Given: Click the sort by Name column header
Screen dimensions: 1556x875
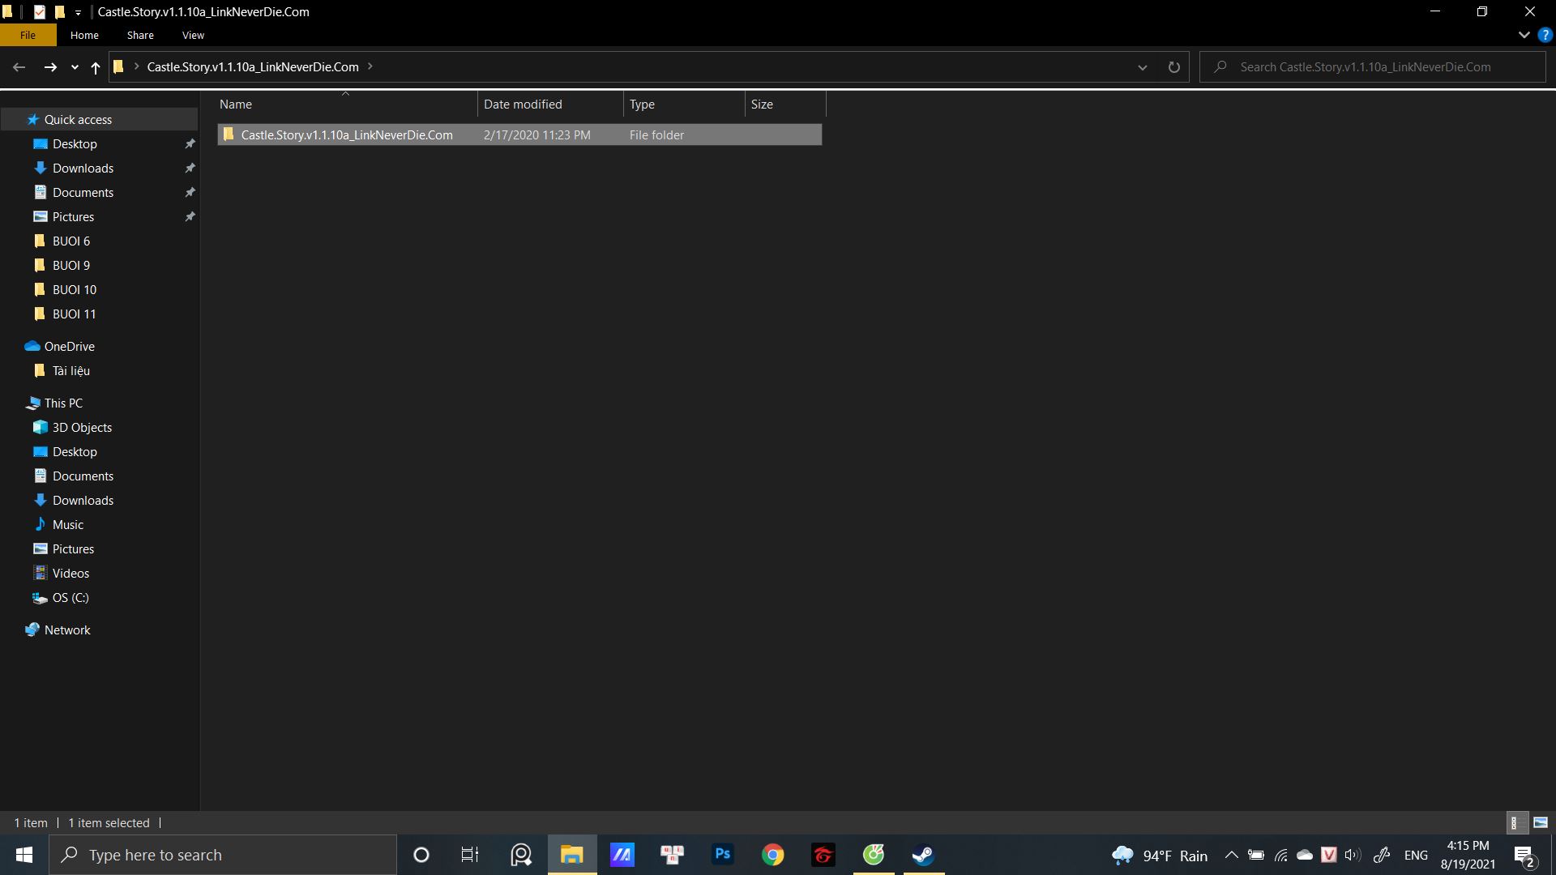Looking at the screenshot, I should pos(235,104).
